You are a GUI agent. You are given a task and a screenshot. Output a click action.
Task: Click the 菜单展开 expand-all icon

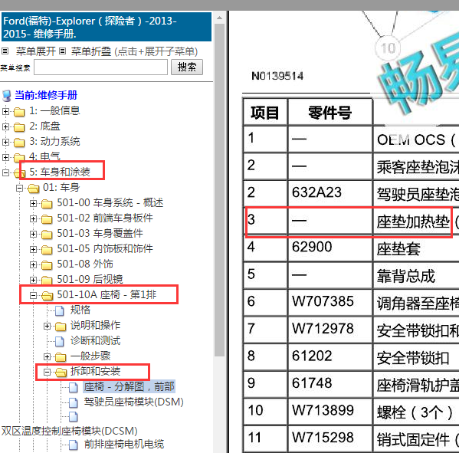pyautogui.click(x=5, y=51)
